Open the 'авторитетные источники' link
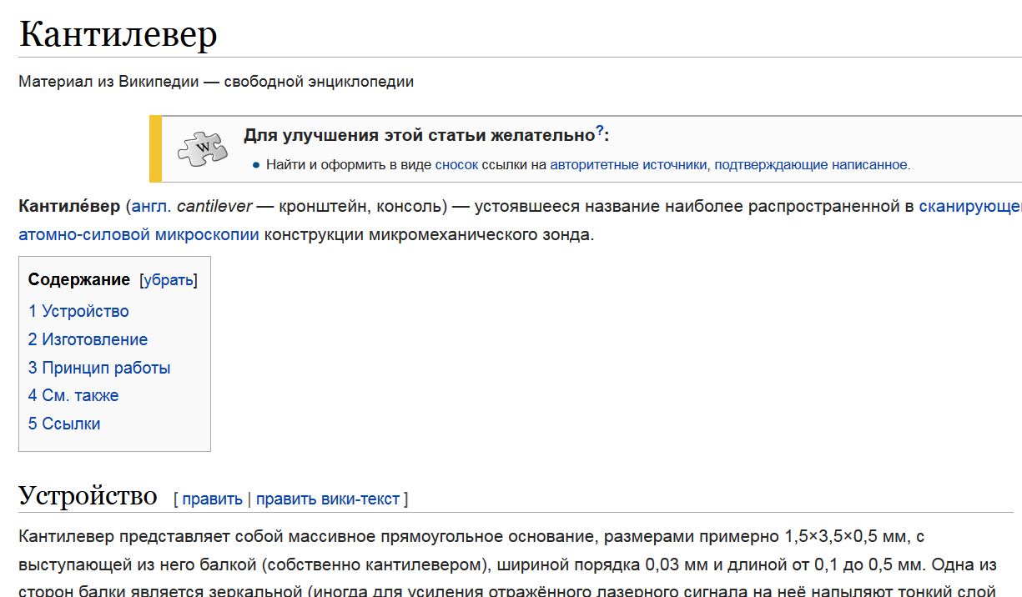Image resolution: width=1022 pixels, height=597 pixels. click(x=627, y=165)
